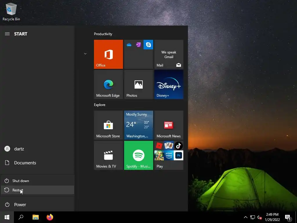Open Solitaire cards icon in Play tile

click(169, 146)
